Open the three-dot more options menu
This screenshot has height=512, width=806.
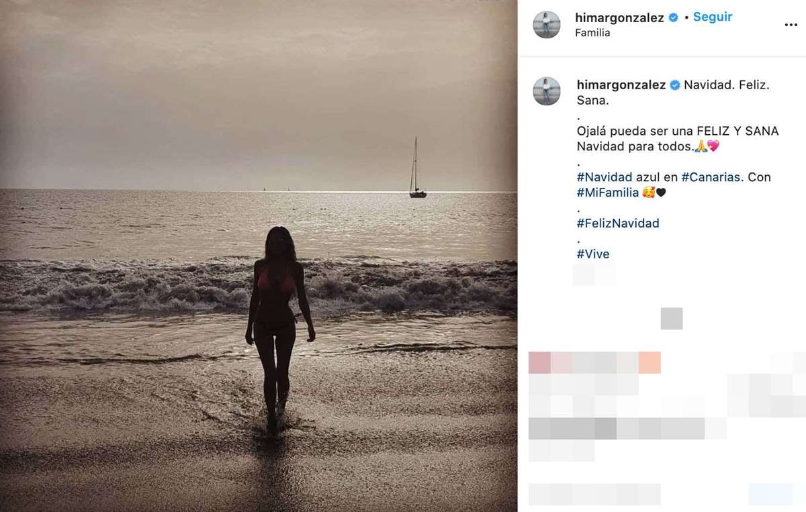point(791,24)
